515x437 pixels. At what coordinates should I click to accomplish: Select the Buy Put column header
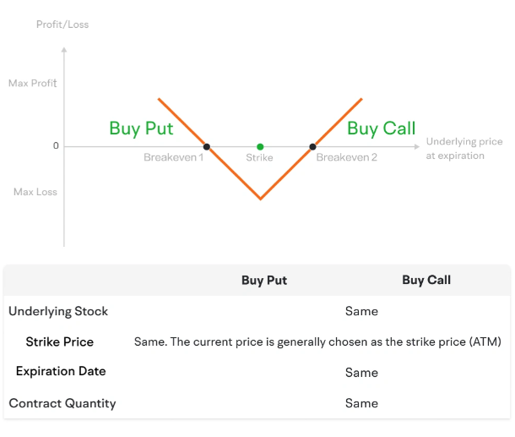[x=264, y=280]
